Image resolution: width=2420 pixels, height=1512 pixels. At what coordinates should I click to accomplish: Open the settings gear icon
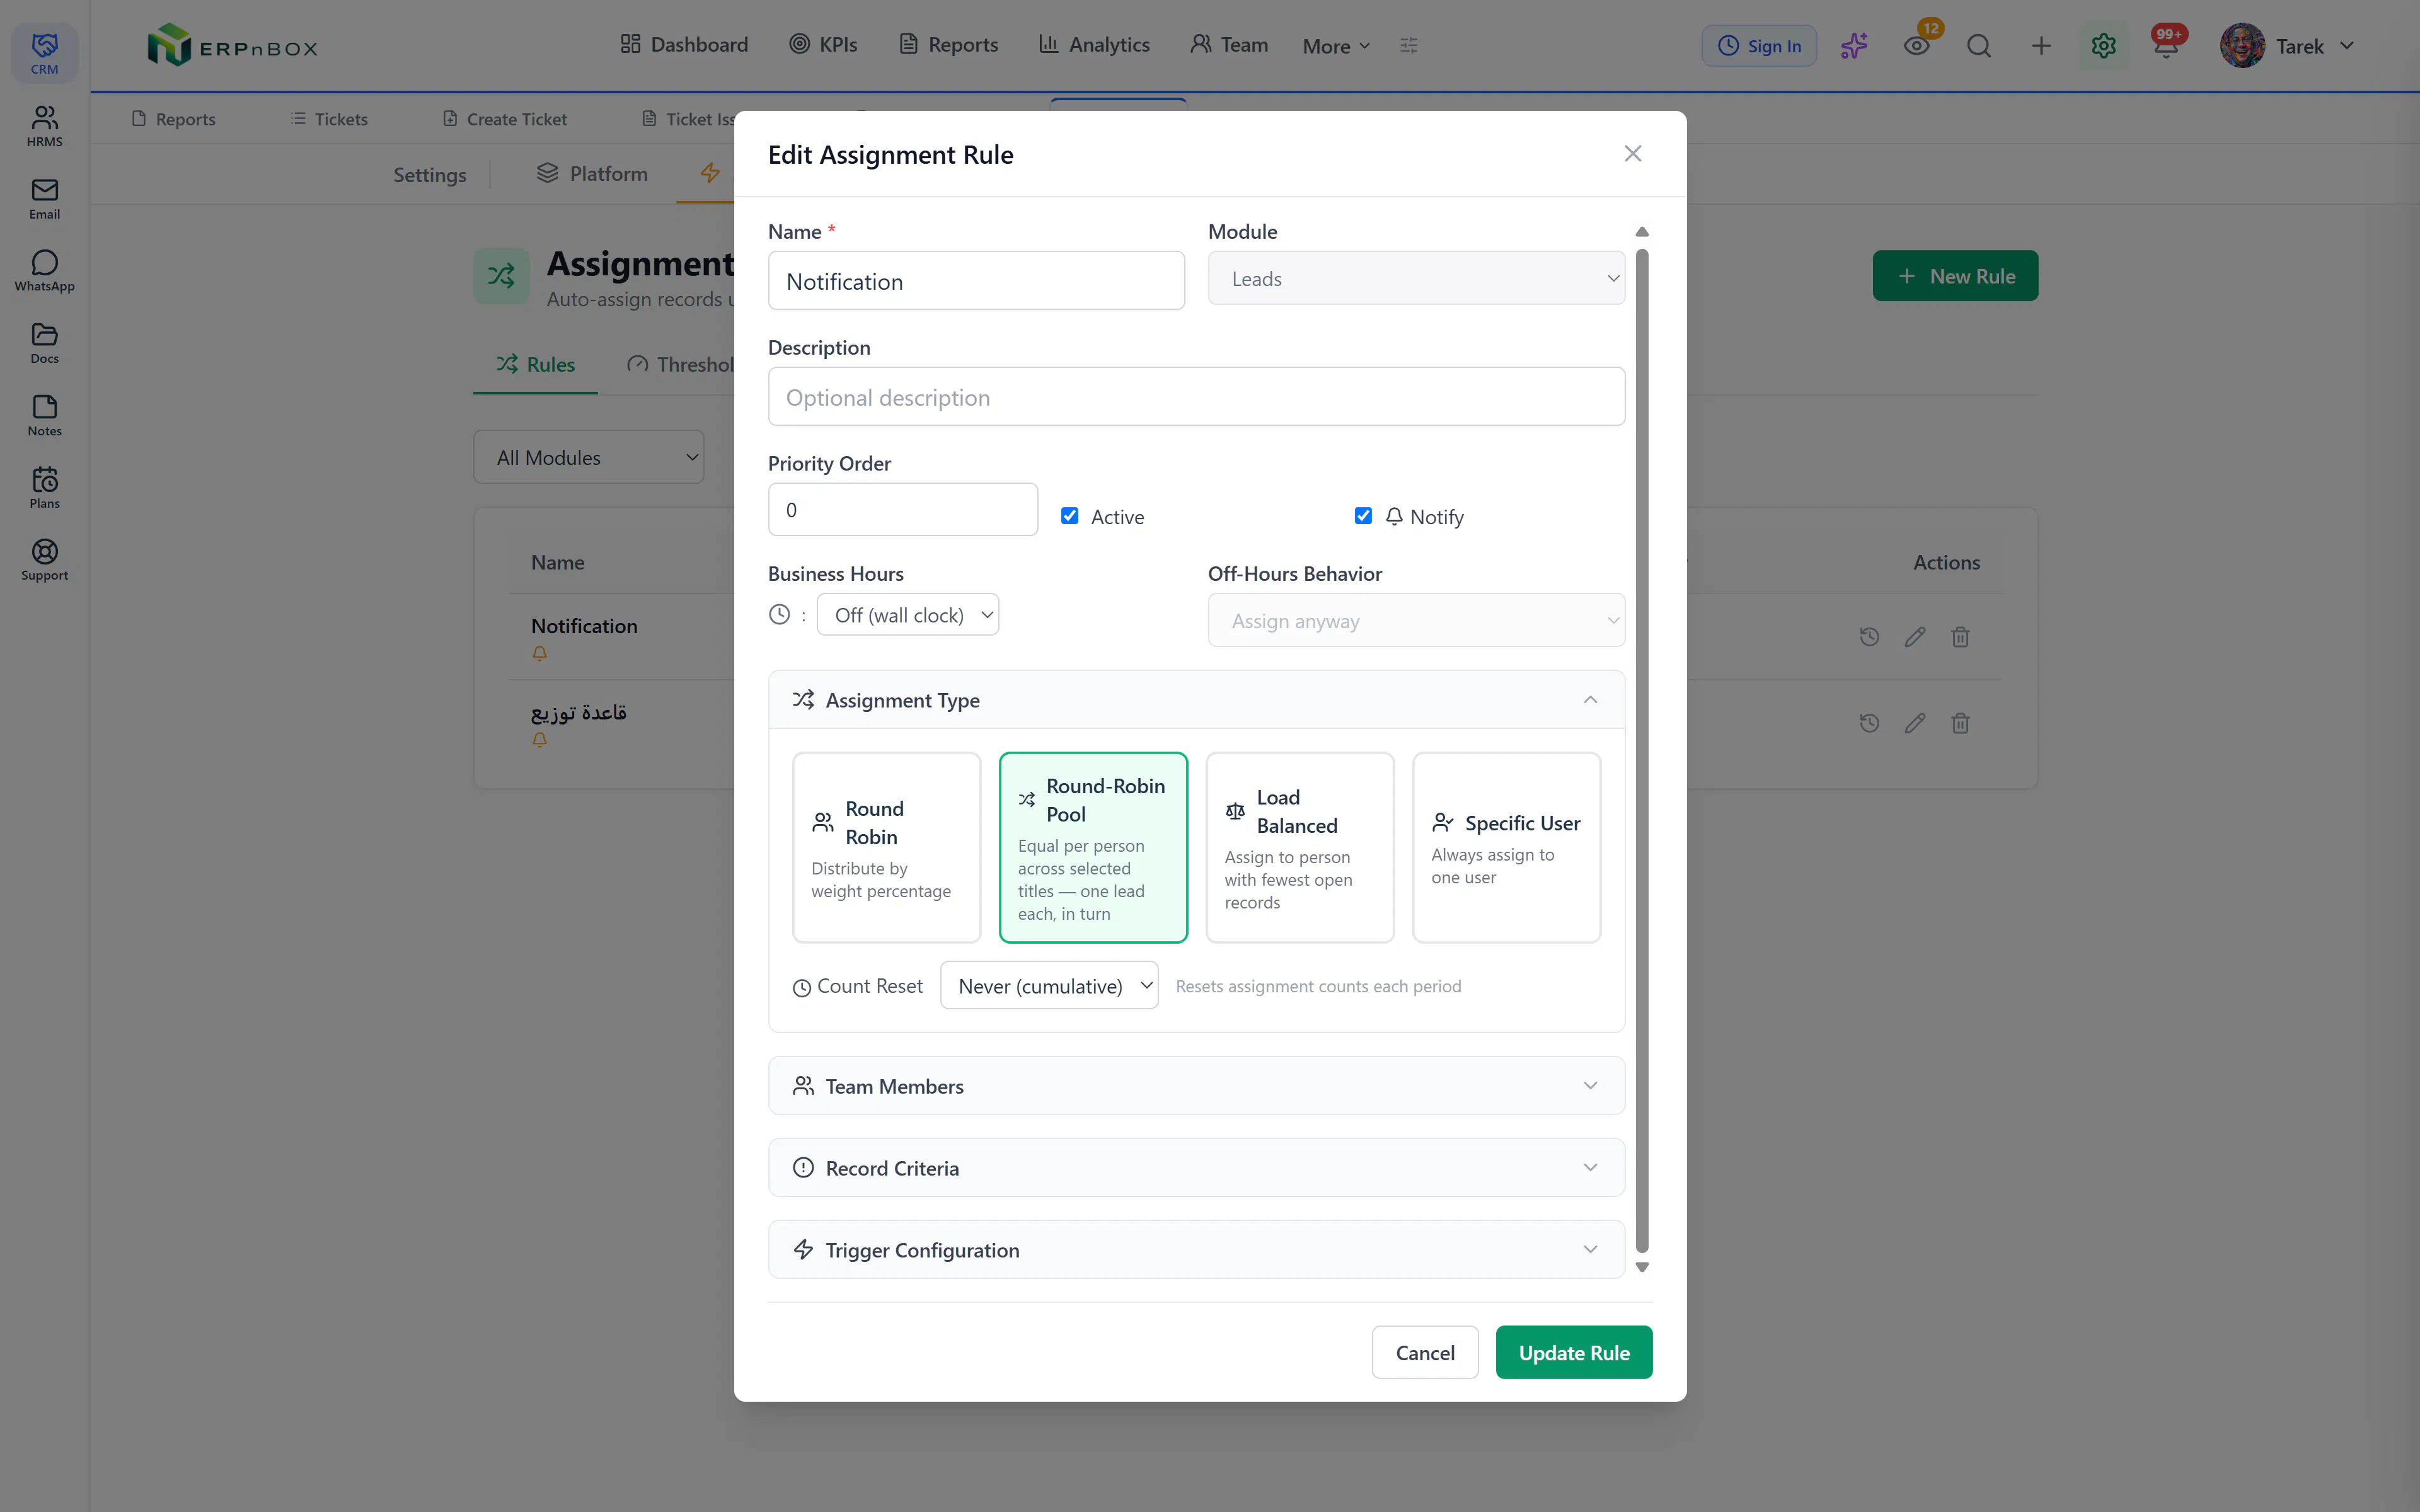[2103, 46]
